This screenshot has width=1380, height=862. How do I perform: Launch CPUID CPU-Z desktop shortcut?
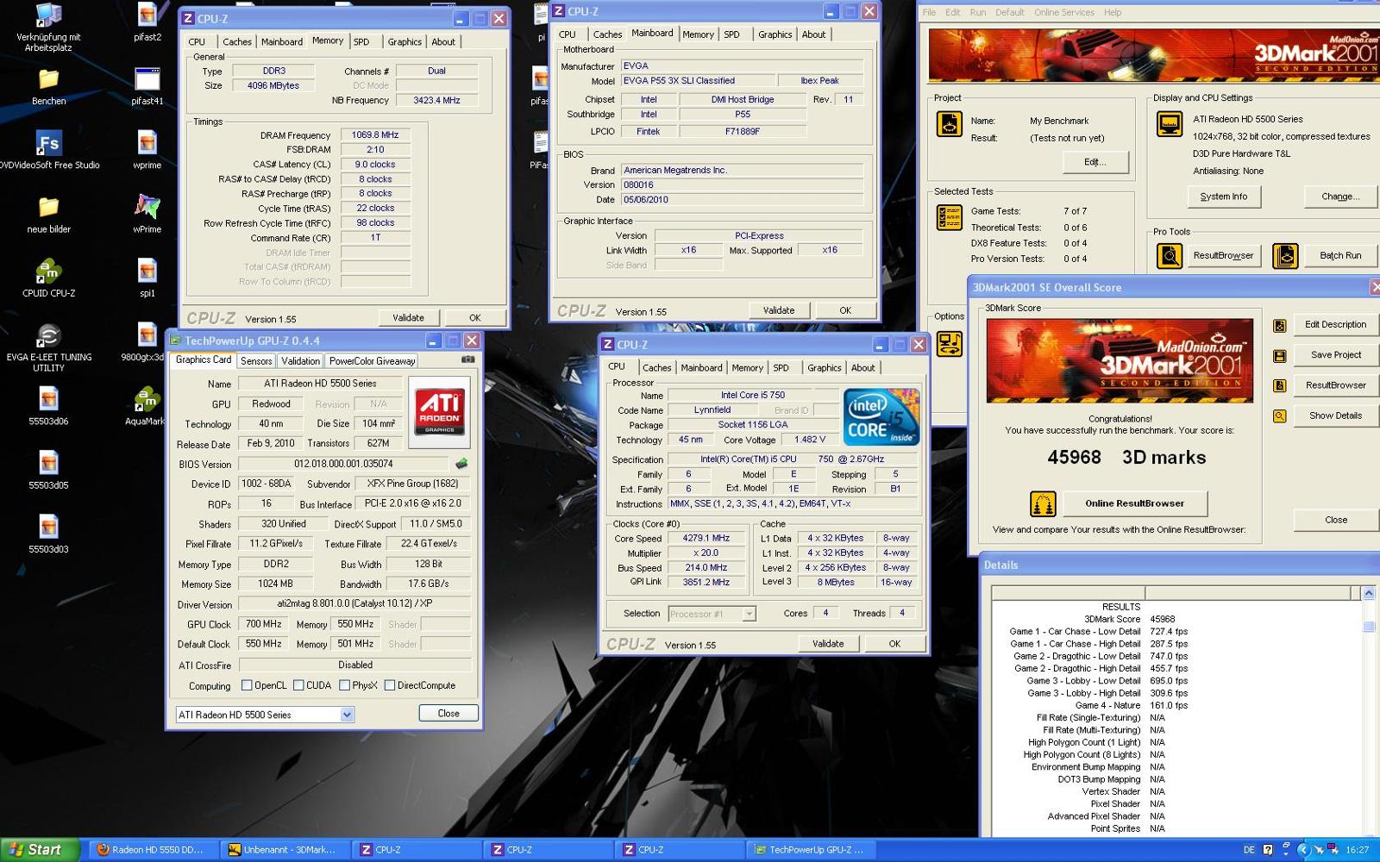[x=48, y=272]
